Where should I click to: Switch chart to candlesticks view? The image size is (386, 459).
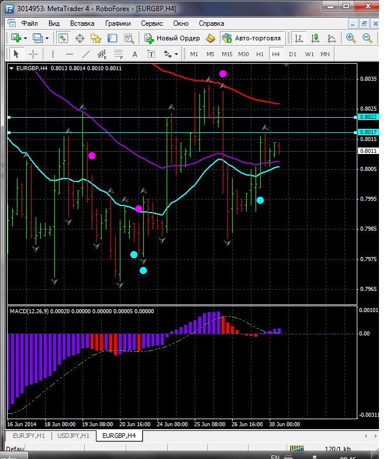(315, 38)
